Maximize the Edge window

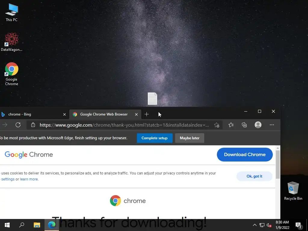click(260, 111)
